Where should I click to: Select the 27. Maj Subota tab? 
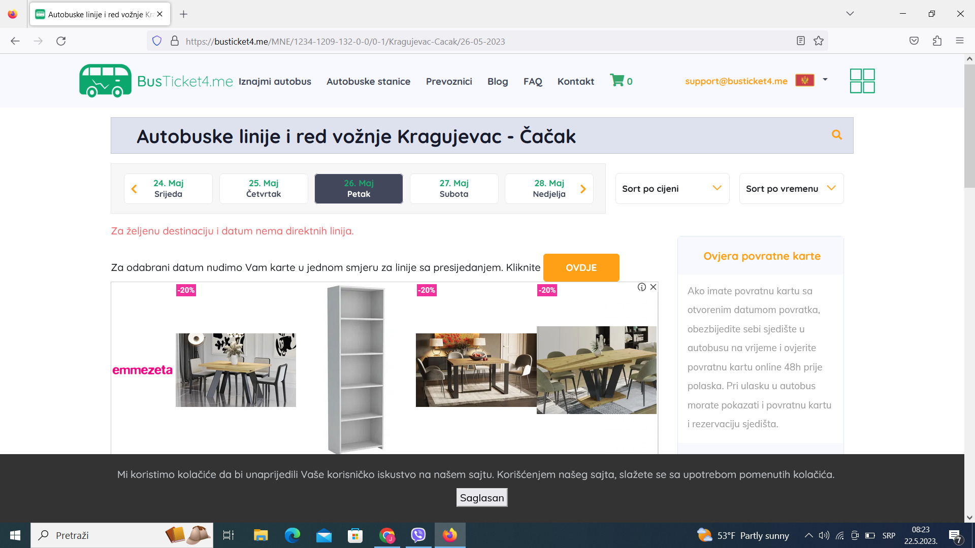pos(453,189)
